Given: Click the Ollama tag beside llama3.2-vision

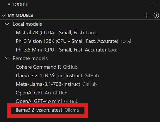Looking at the screenshot, I should tap(71, 110).
